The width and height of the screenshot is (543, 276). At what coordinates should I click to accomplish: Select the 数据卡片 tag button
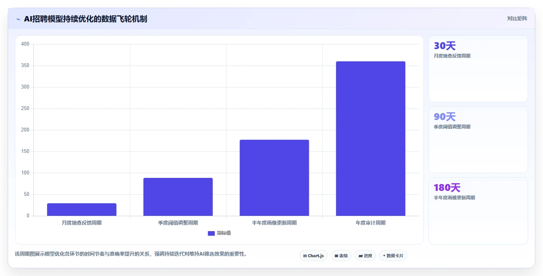click(x=393, y=256)
